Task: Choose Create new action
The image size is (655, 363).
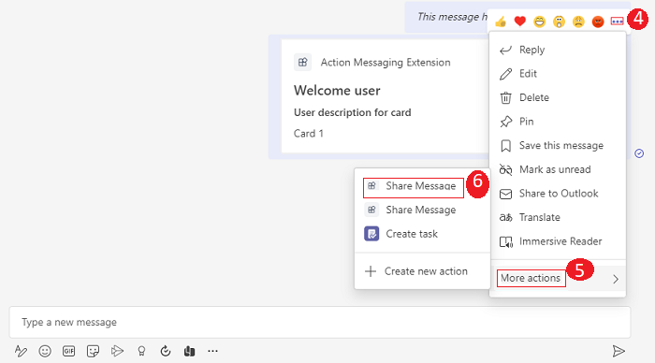Action: pos(422,271)
